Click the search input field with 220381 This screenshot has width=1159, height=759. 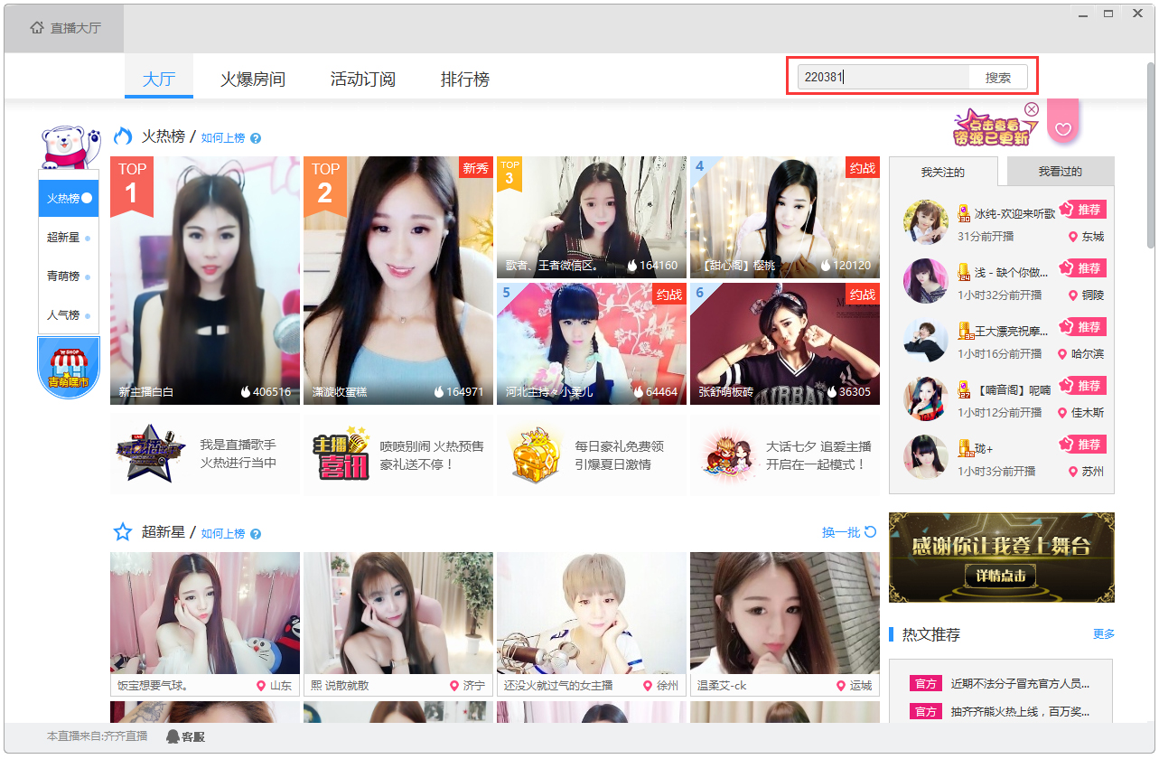883,78
